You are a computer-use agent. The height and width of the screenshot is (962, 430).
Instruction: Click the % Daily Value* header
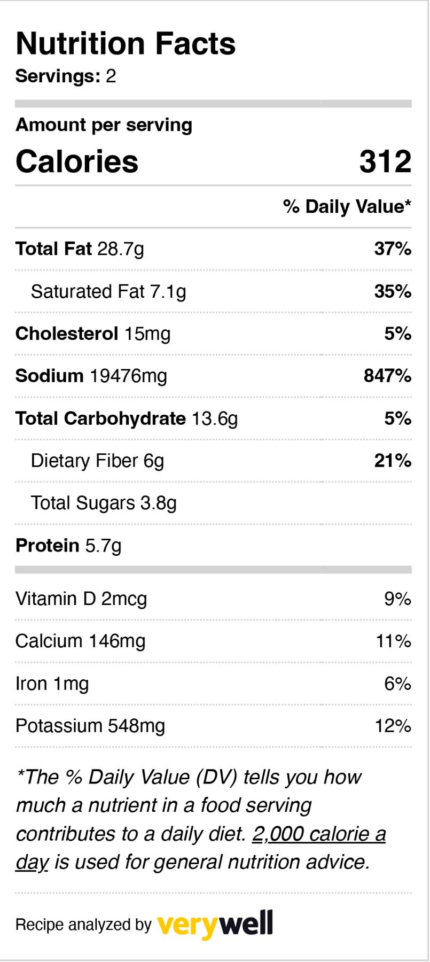347,206
